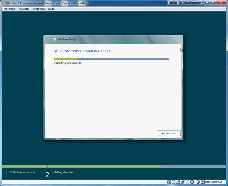Toggle the mouse integration status icon
The image size is (228, 186).
click(x=198, y=182)
